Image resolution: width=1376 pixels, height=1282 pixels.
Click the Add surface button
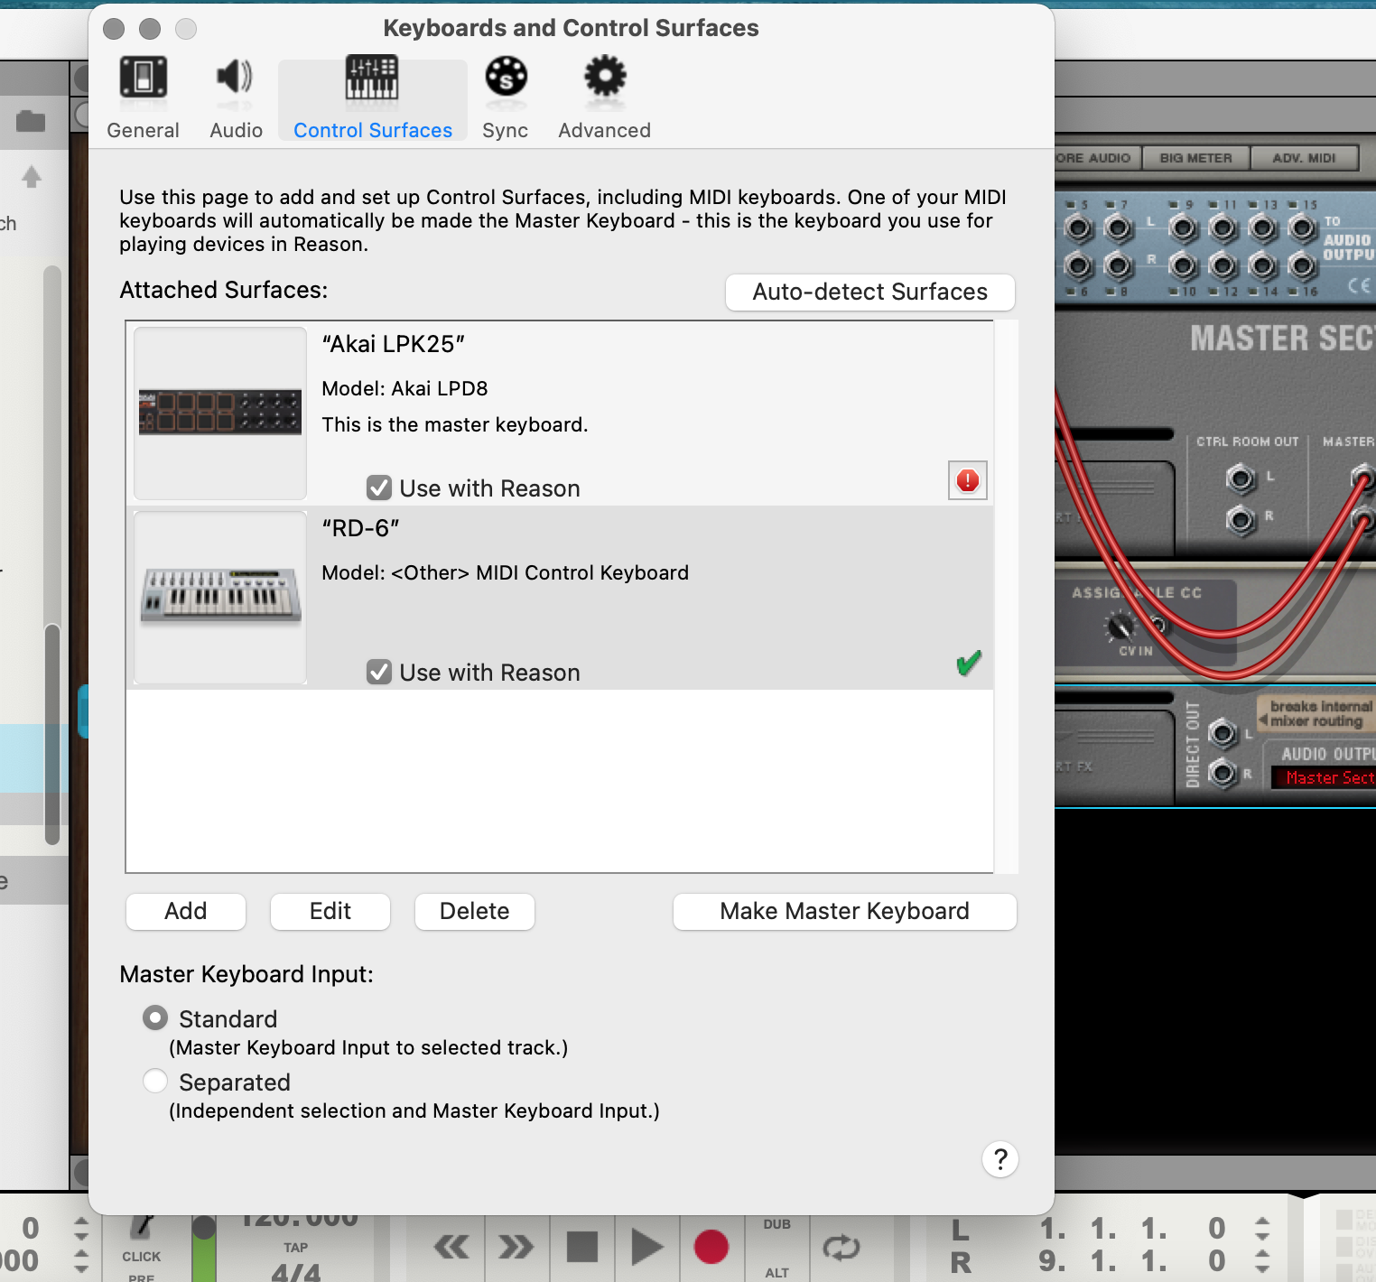coord(186,911)
